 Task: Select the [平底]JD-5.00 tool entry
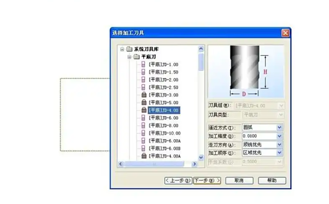tap(163, 102)
